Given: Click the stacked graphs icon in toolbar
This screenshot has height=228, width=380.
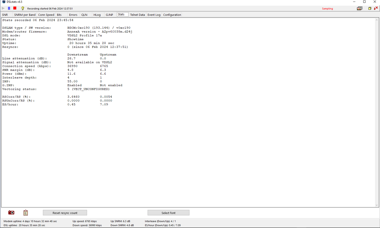Looking at the screenshot, I should (x=359, y=8).
